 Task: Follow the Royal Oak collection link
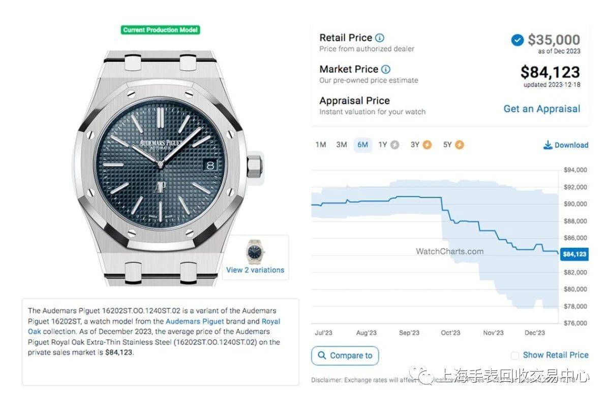pos(154,326)
